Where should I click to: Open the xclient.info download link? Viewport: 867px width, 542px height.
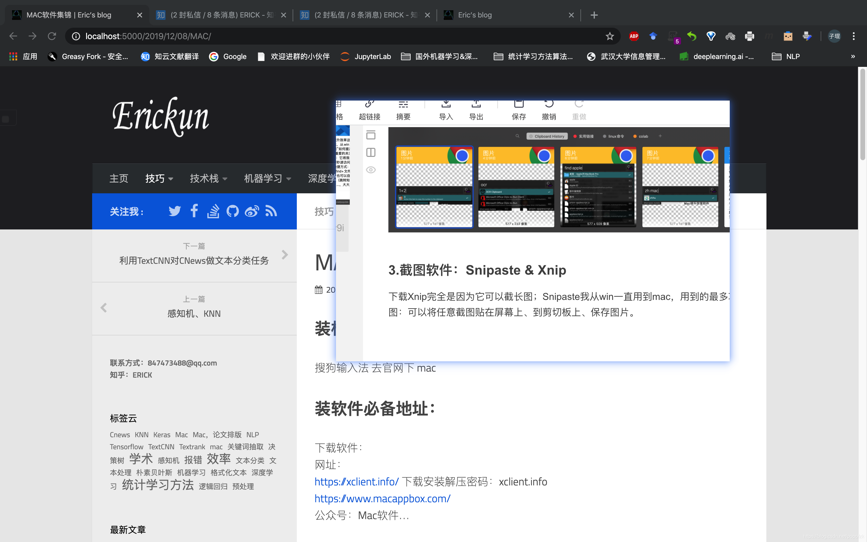point(356,482)
